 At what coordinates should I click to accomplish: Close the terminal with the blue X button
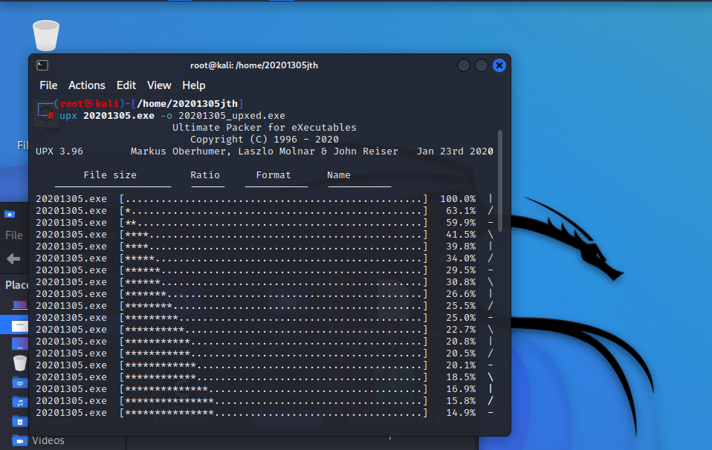point(499,65)
